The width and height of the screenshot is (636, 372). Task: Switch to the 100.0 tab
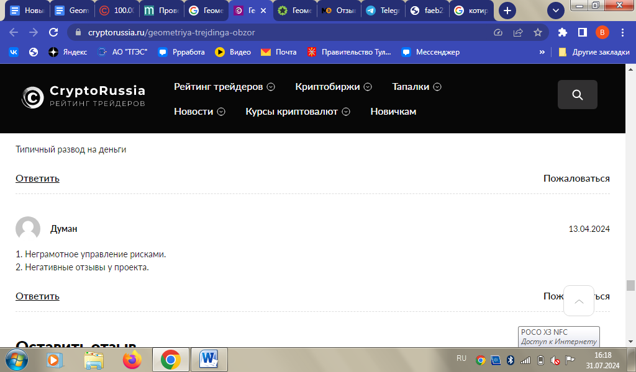pyautogui.click(x=117, y=11)
